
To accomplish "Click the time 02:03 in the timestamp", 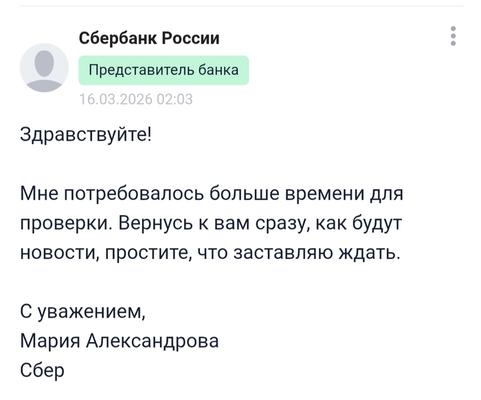I will coord(175,99).
